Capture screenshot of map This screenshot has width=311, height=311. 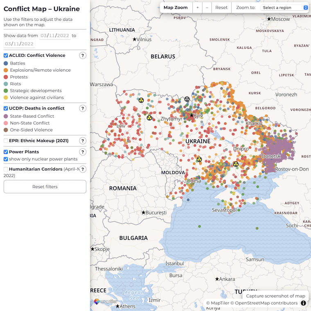[x=275, y=296]
